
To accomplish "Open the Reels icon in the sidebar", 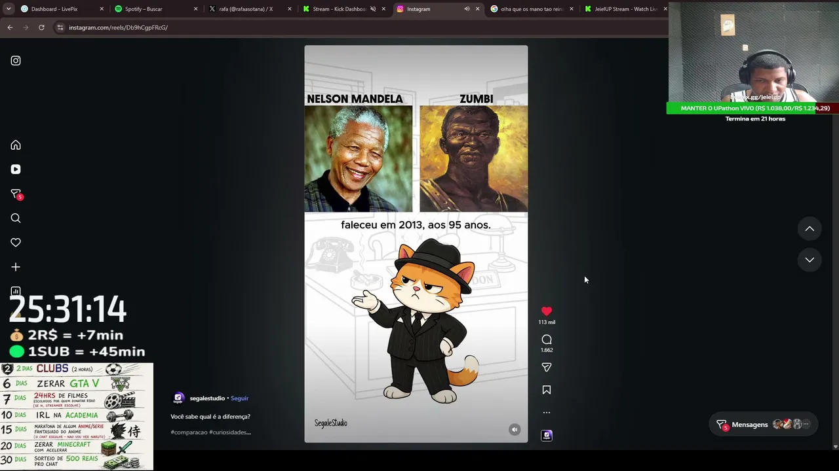I will (x=16, y=169).
